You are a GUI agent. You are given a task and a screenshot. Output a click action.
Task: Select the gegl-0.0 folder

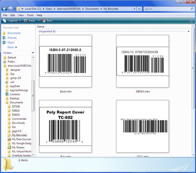(x=17, y=131)
